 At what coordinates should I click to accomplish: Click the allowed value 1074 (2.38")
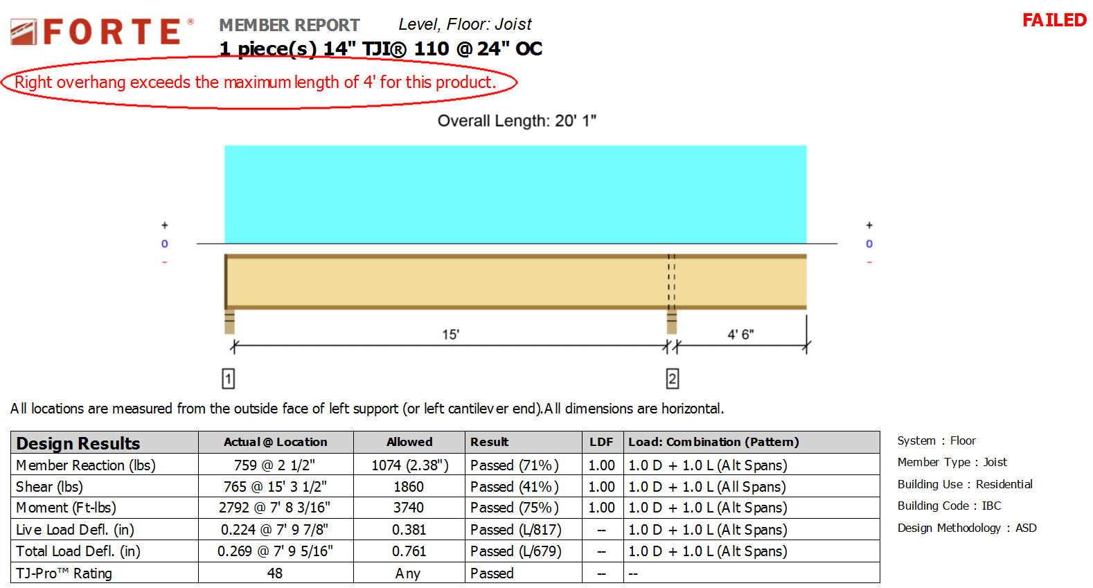tap(409, 465)
